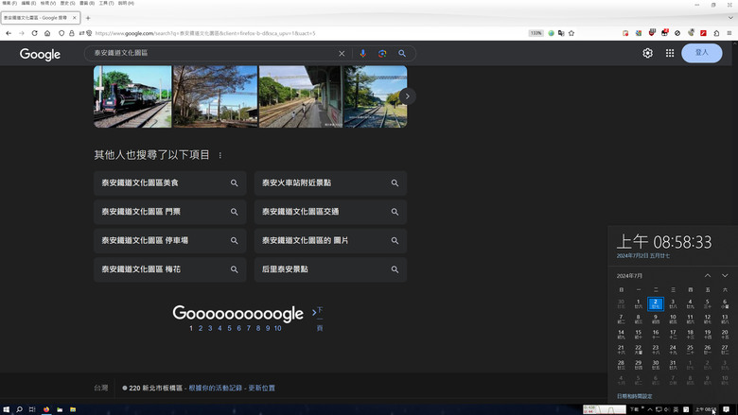Search related term 泰安鐵道文化園區 梅花
Image resolution: width=738 pixels, height=415 pixels.
170,269
